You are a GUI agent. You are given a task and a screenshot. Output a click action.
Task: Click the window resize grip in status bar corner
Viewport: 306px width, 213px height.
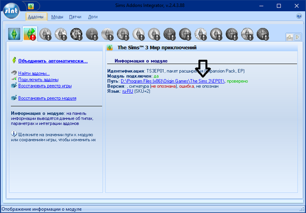[302, 209]
